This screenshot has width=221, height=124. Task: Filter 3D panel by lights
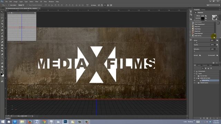click(x=211, y=68)
